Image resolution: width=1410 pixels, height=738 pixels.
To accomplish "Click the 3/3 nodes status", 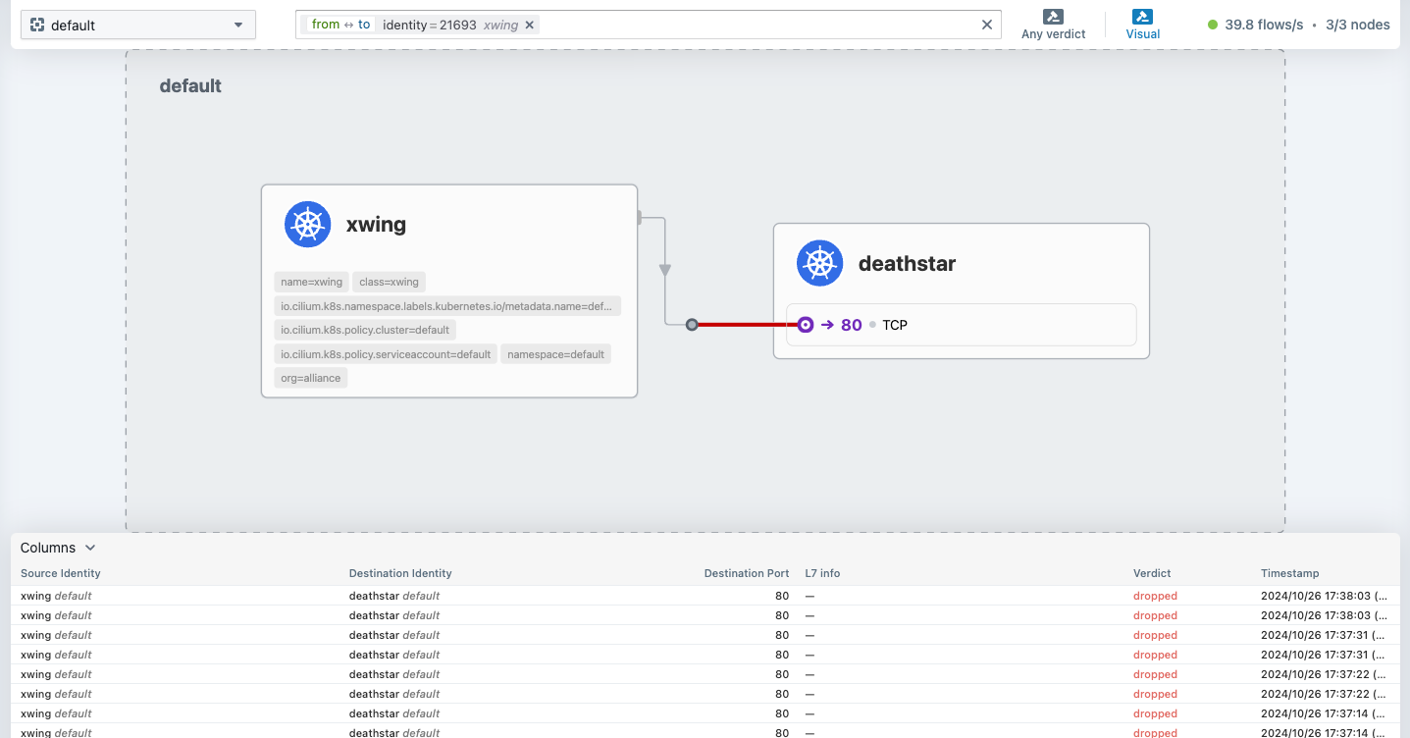I will coord(1357,25).
